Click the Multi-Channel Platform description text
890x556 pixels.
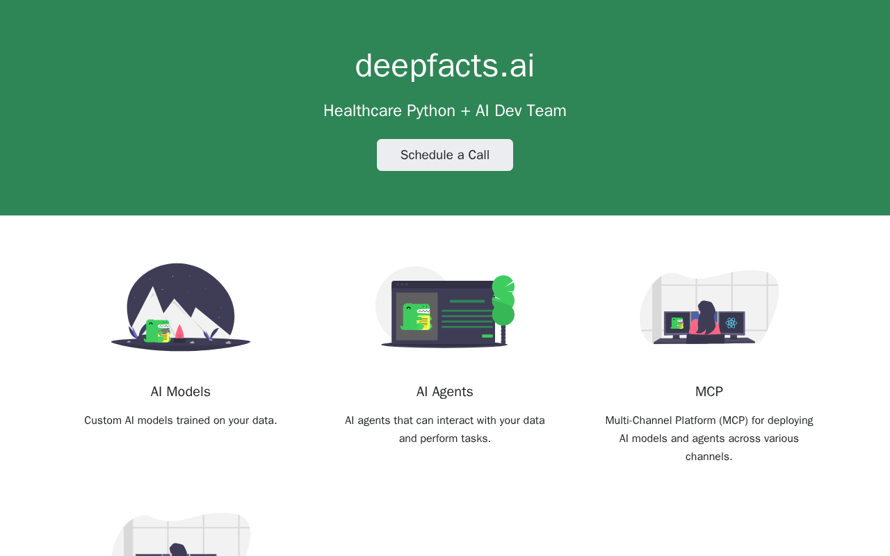tap(709, 439)
